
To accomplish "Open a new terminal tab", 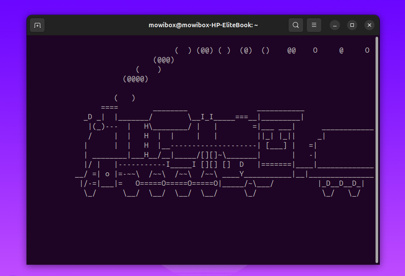I will (37, 25).
